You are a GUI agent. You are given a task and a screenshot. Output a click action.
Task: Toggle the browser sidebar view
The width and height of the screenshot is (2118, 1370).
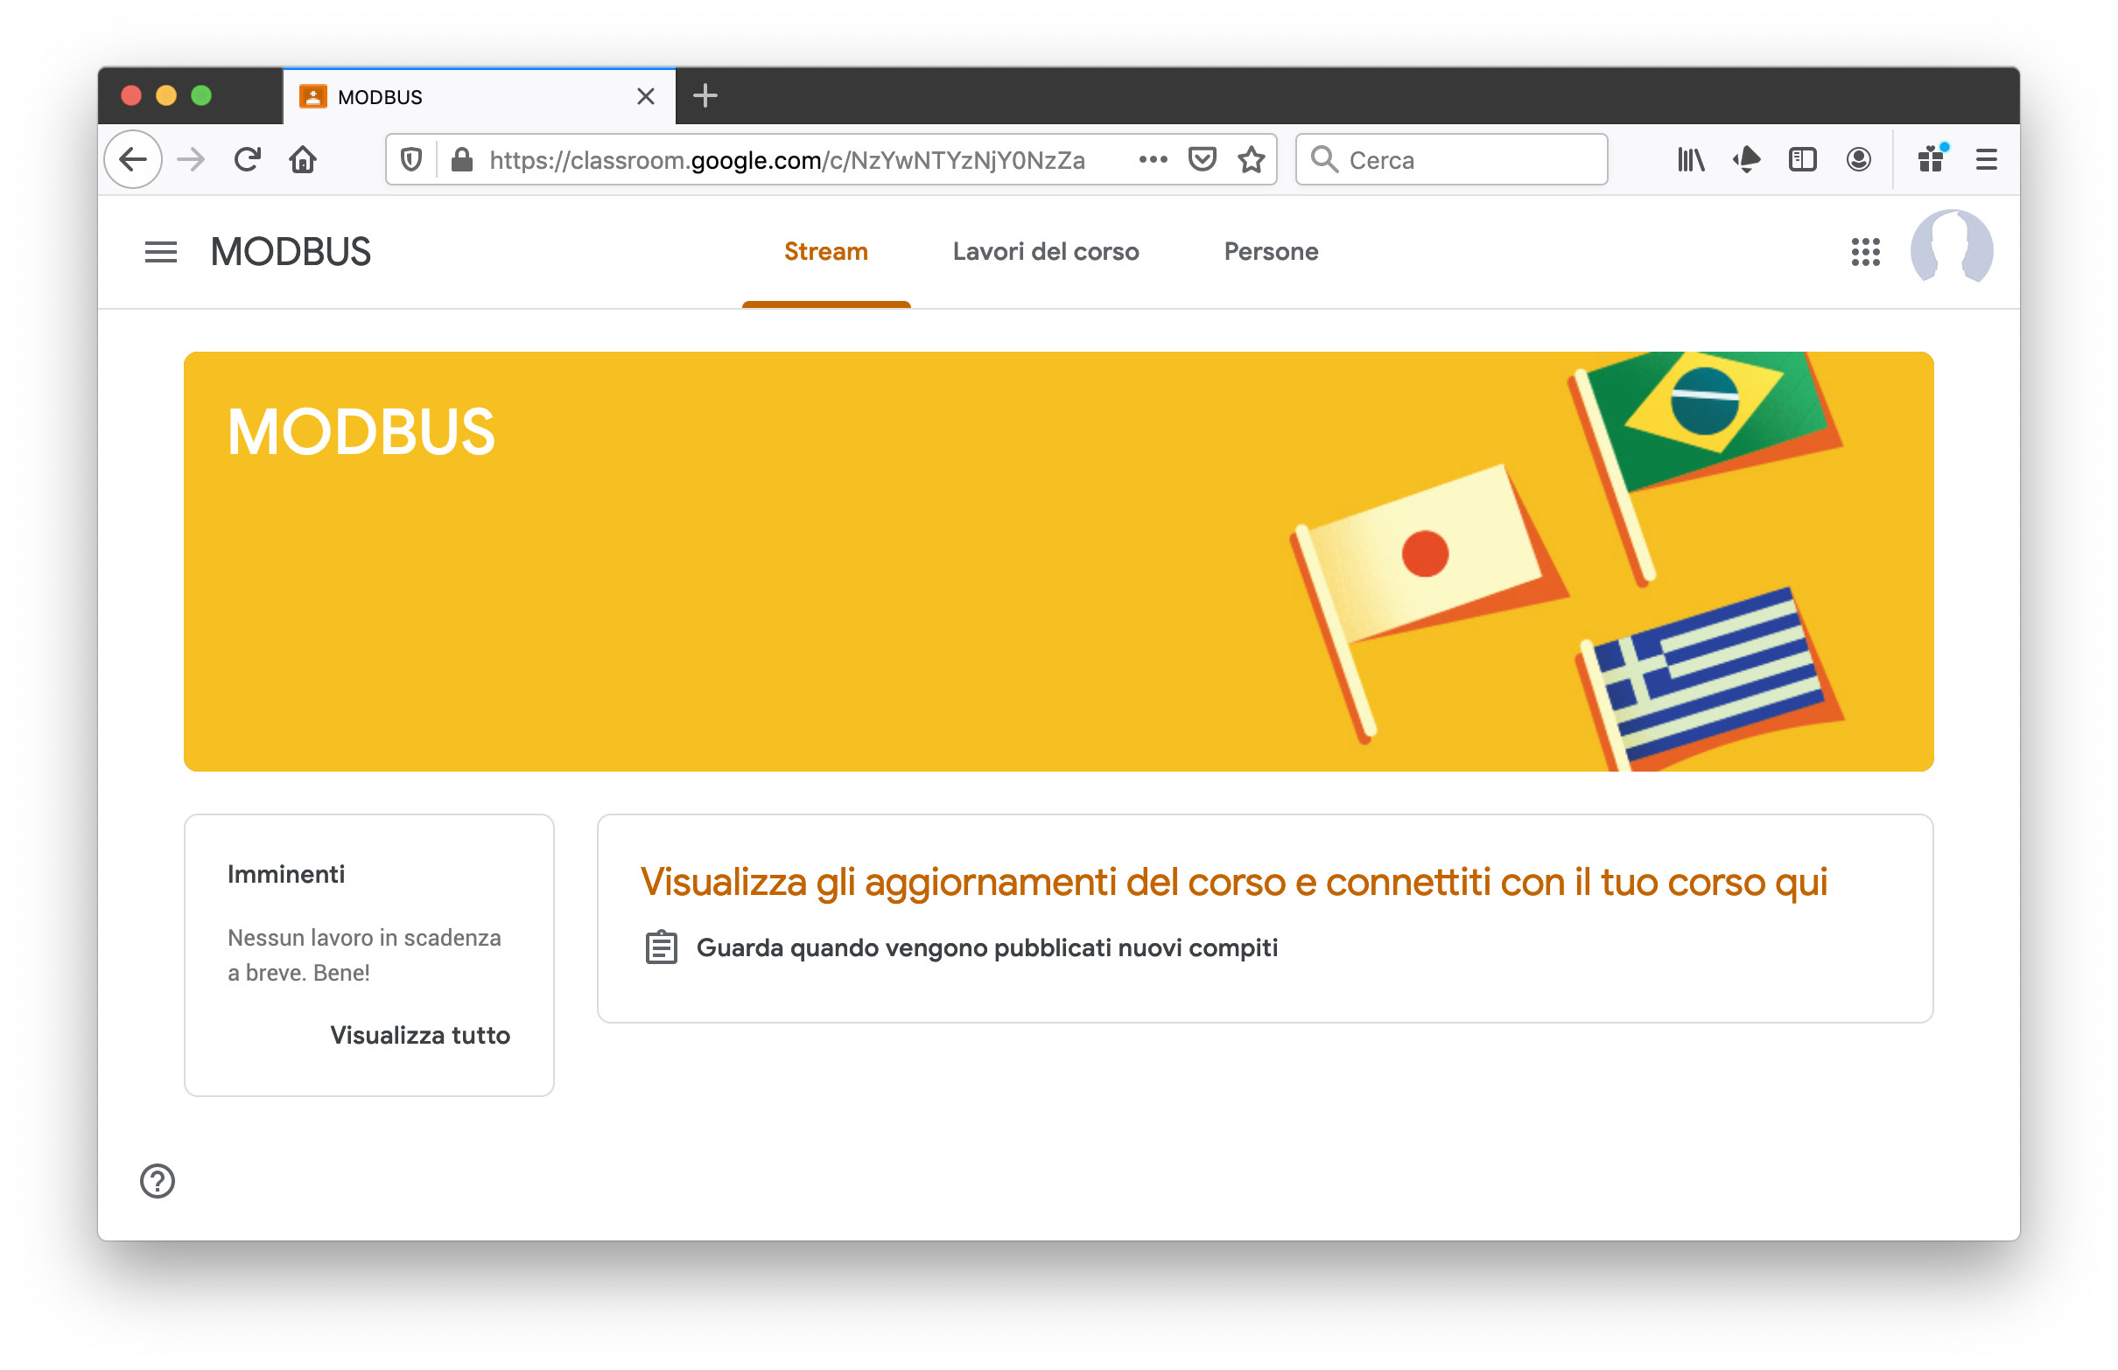click(1802, 160)
